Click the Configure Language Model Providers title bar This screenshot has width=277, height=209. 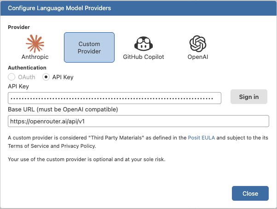138,8
